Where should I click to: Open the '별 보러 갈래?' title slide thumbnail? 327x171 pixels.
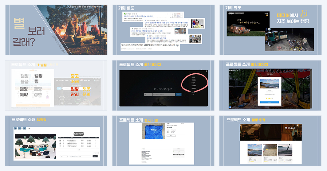(x=56, y=30)
